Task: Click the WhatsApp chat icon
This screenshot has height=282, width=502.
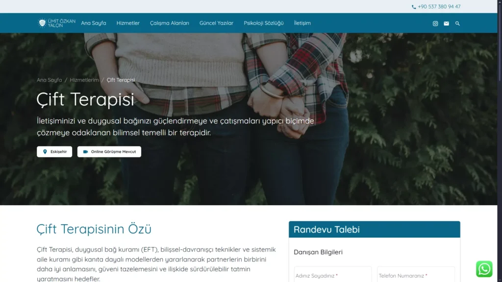Action: (x=484, y=269)
